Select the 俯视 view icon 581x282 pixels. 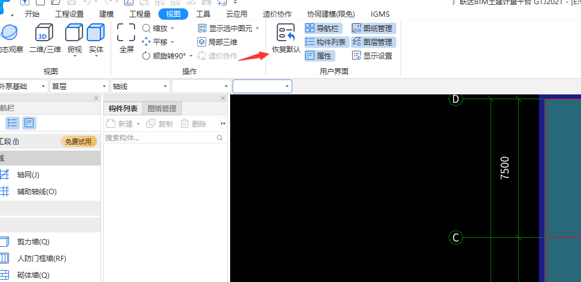75,32
